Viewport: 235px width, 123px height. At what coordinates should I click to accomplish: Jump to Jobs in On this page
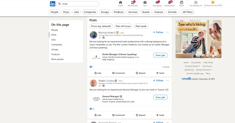tap(53, 40)
